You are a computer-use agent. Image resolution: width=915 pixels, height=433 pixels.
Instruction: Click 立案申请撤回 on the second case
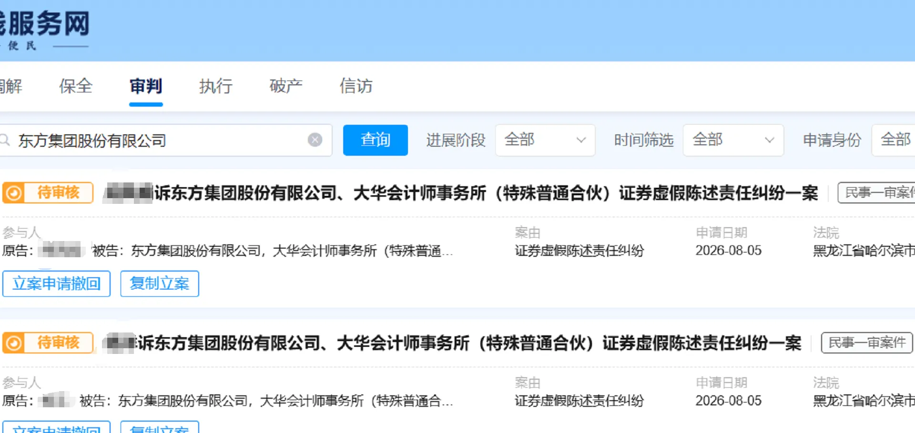[56, 427]
